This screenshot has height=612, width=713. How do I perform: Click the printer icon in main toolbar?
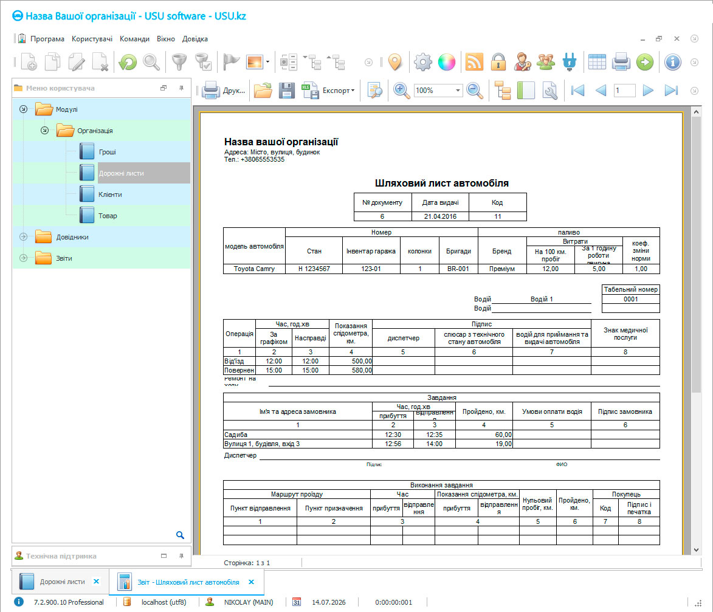pos(621,62)
